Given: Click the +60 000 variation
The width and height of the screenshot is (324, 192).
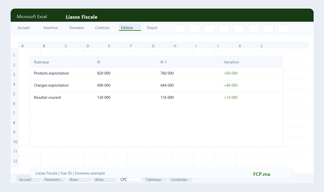Looking at the screenshot, I should click(x=231, y=73).
